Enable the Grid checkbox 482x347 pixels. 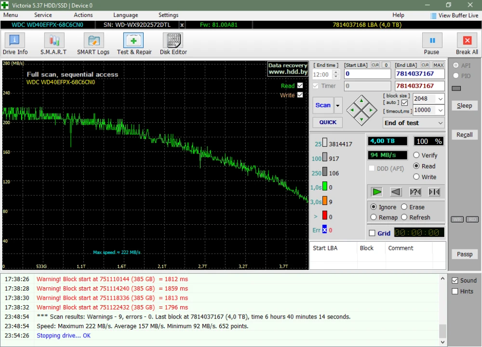point(372,233)
